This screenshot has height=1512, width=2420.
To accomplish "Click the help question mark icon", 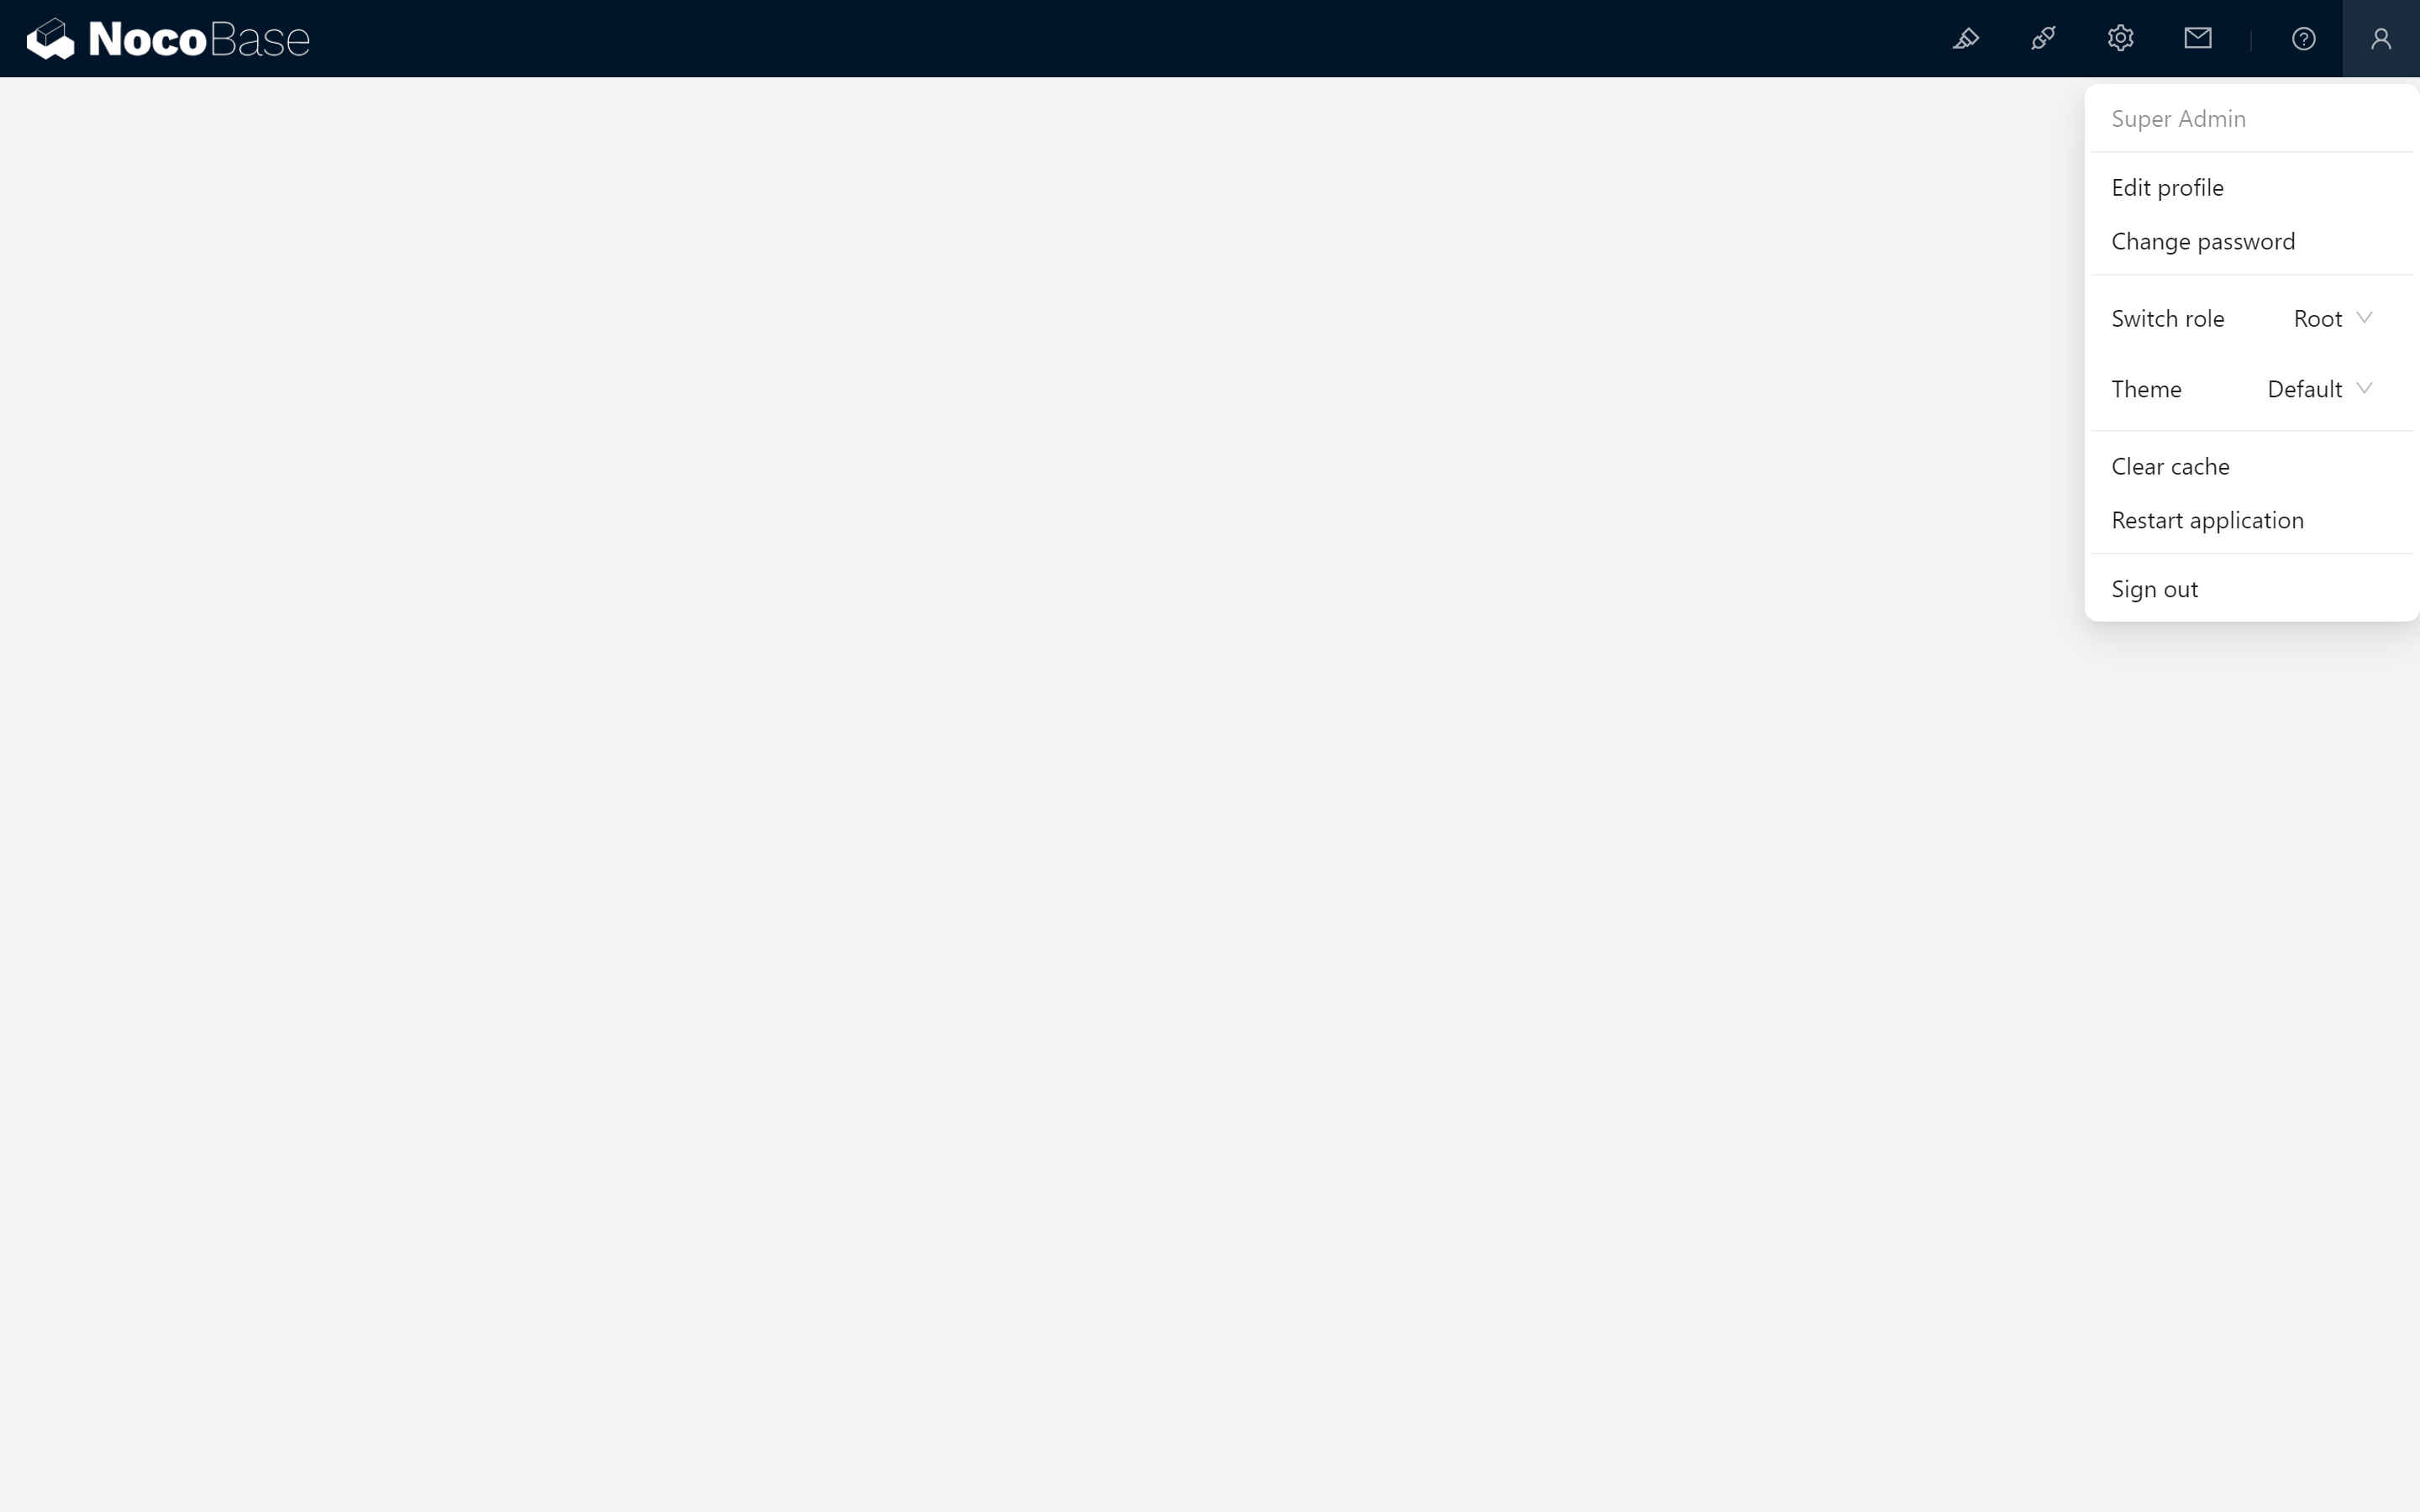I will (x=2303, y=39).
